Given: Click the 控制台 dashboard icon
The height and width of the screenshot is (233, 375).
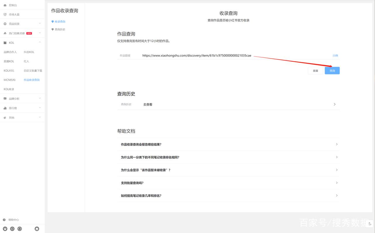Looking at the screenshot, I should point(5,5).
